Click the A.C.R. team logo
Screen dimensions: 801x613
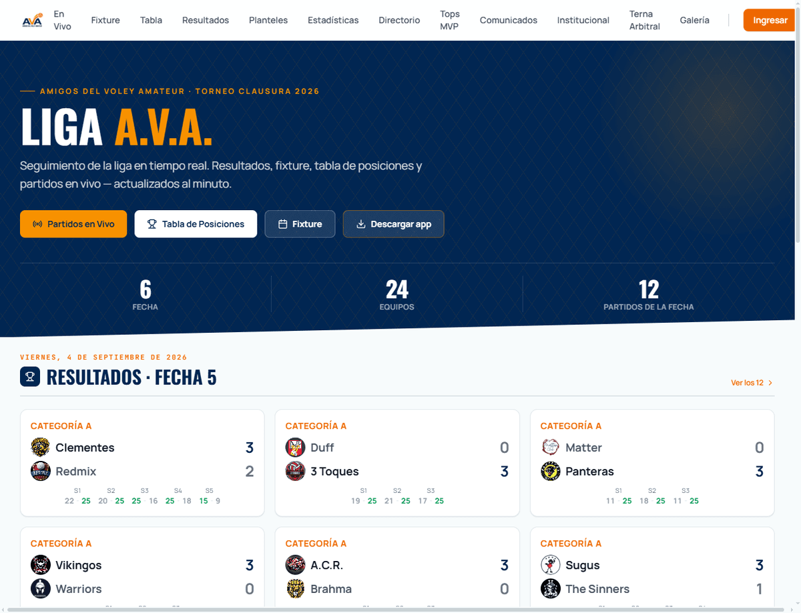pos(296,565)
